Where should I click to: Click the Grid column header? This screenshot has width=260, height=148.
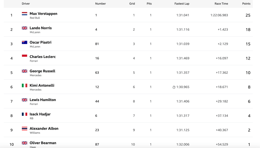[x=132, y=4]
